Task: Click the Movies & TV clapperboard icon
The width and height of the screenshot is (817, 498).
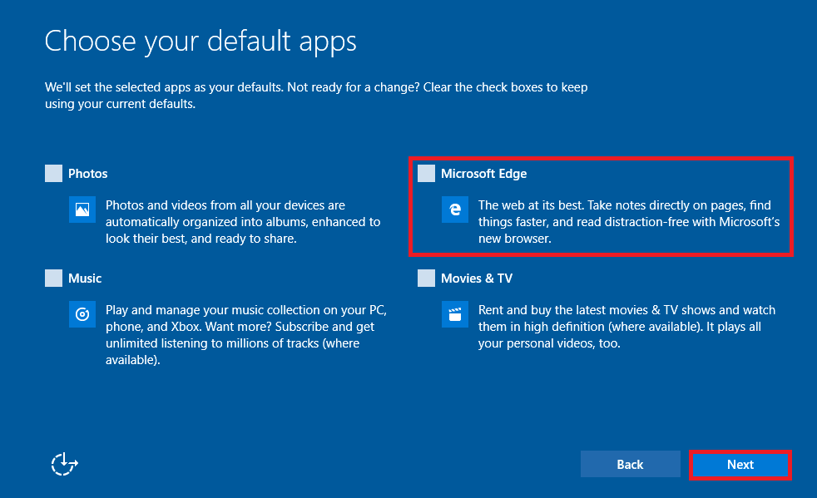Action: (x=455, y=314)
